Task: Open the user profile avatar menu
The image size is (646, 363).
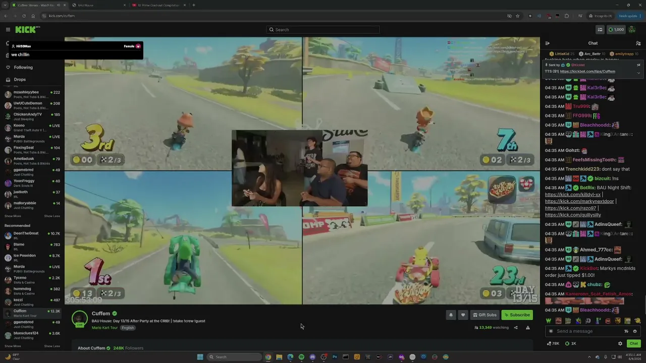Action: tap(632, 30)
